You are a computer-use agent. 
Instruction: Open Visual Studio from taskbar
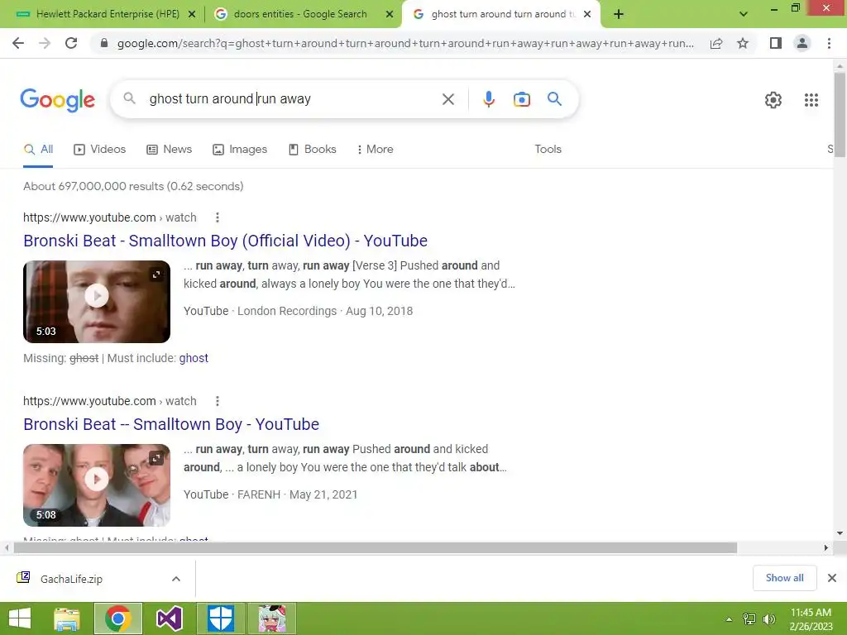169,618
